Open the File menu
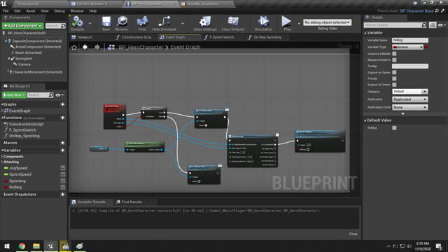Viewport: 448px width, 252px height. coord(6,11)
